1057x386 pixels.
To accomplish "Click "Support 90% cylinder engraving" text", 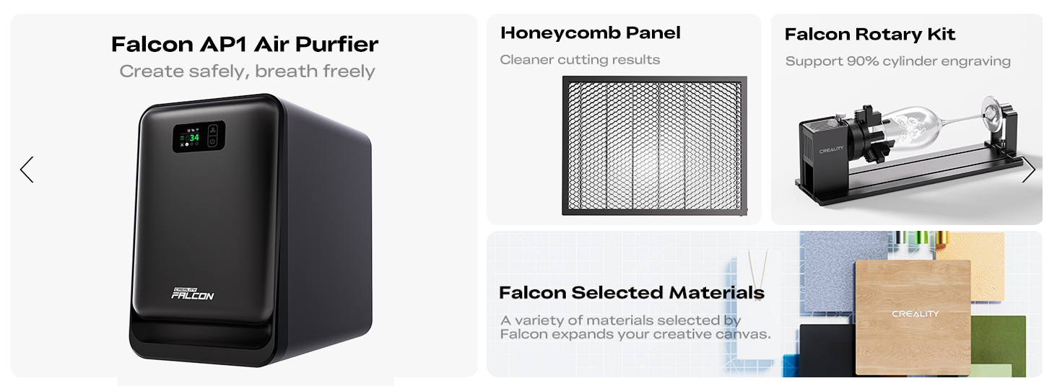I will (897, 61).
